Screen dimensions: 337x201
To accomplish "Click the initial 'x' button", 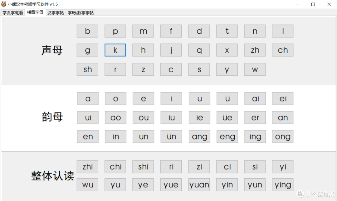I will (x=227, y=50).
